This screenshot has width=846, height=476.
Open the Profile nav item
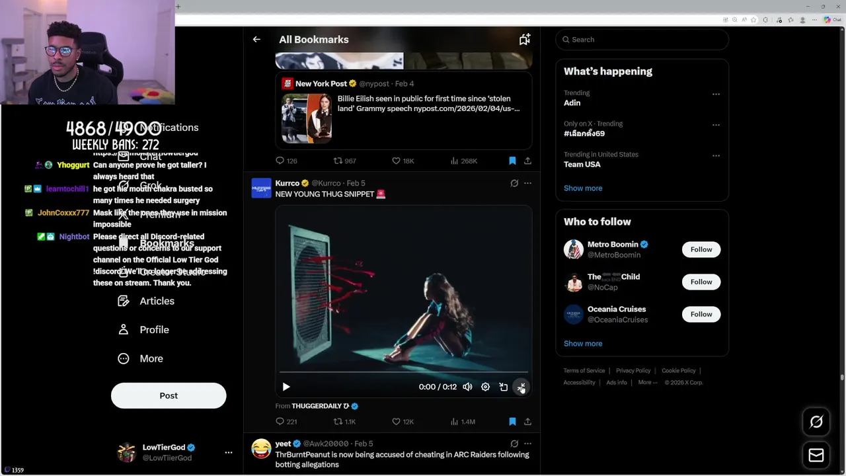(143, 329)
